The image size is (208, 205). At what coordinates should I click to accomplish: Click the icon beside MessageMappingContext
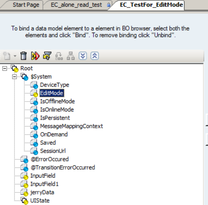tap(34, 126)
